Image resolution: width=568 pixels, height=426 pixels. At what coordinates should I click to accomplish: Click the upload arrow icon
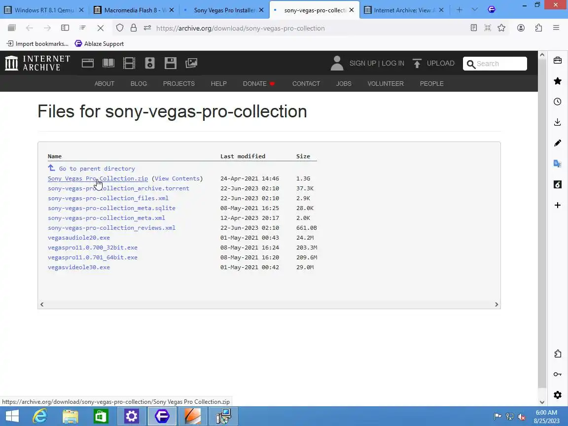(x=417, y=64)
